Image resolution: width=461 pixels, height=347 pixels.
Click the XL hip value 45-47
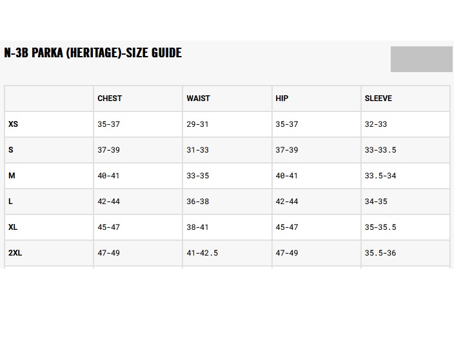point(286,227)
